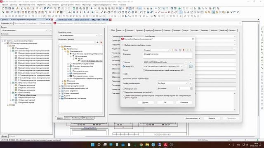Switch to the Свойства tab
Image resolution: width=264 pixels, height=148 pixels.
coord(224,30)
